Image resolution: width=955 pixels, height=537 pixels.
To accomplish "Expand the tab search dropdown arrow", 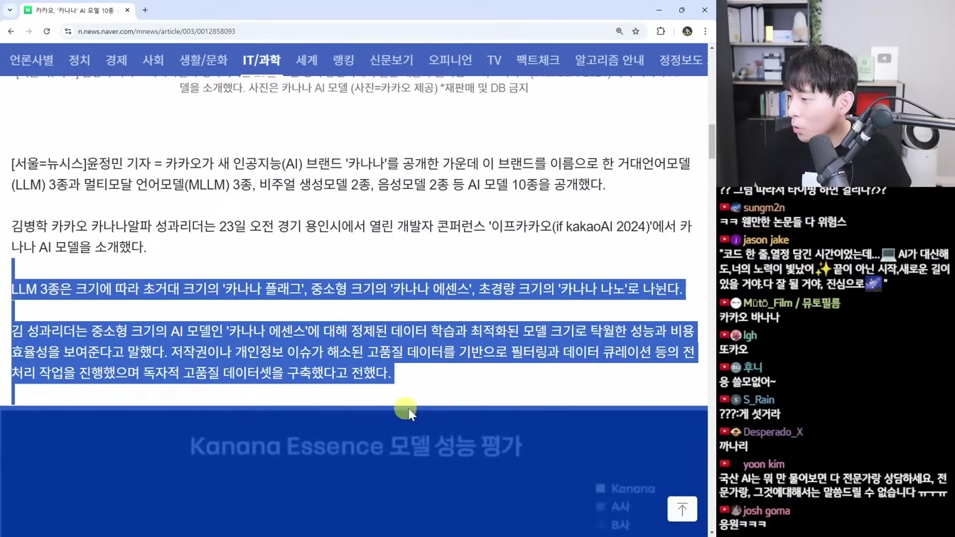I will [9, 10].
